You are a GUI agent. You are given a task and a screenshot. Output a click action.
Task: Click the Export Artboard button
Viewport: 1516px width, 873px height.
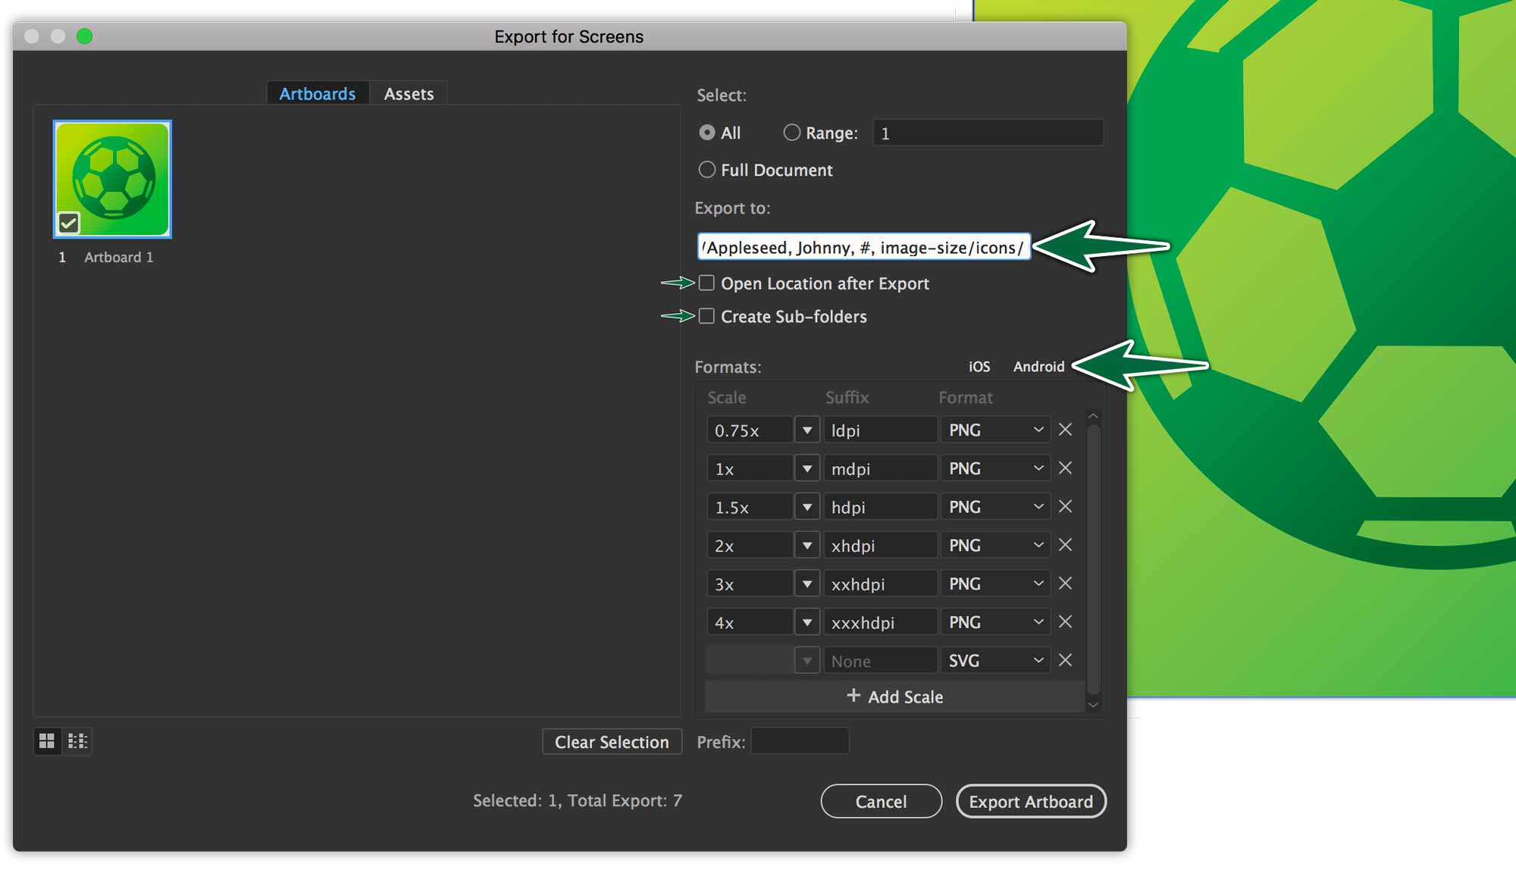point(1031,801)
